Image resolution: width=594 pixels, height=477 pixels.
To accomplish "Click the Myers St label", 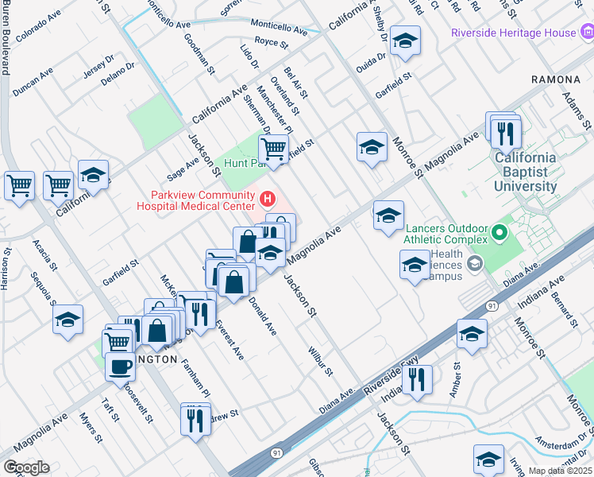I will click(x=91, y=428).
